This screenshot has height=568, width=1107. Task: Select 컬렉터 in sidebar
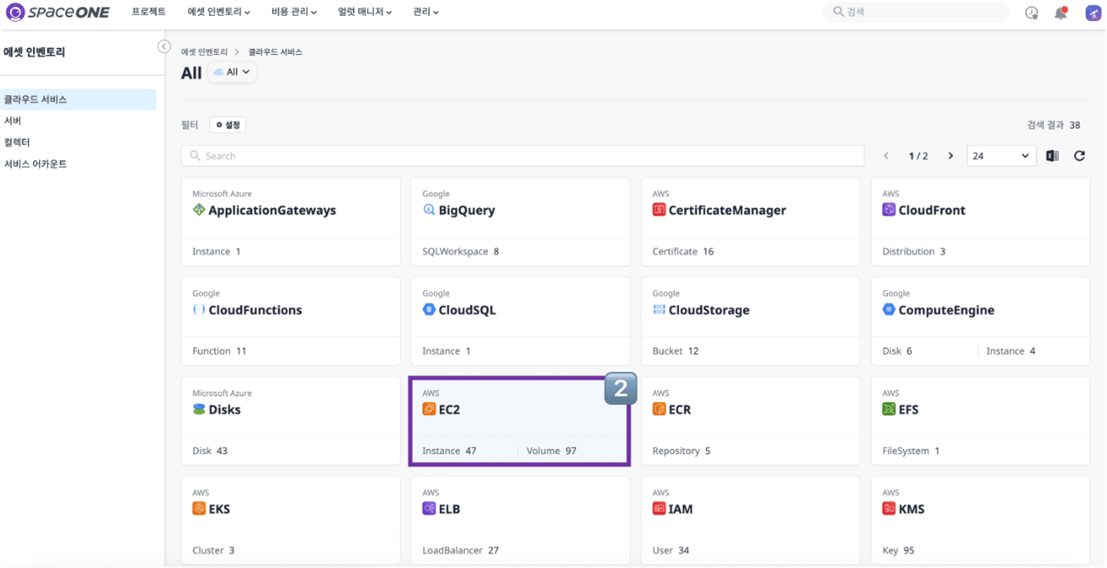tap(17, 142)
